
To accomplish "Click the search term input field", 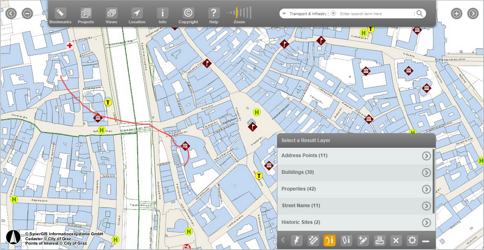I will [376, 14].
